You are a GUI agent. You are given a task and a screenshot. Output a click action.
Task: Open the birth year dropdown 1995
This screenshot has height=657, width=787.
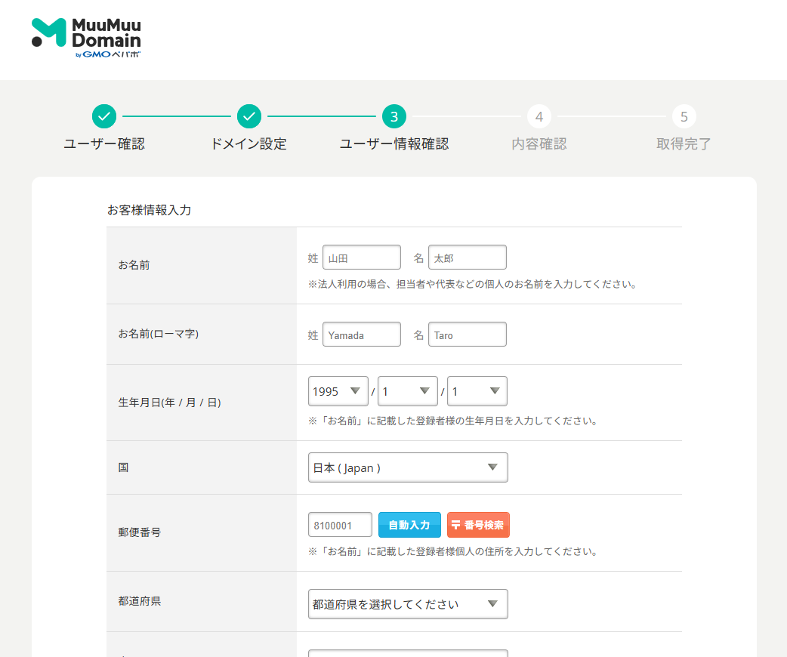click(x=338, y=391)
